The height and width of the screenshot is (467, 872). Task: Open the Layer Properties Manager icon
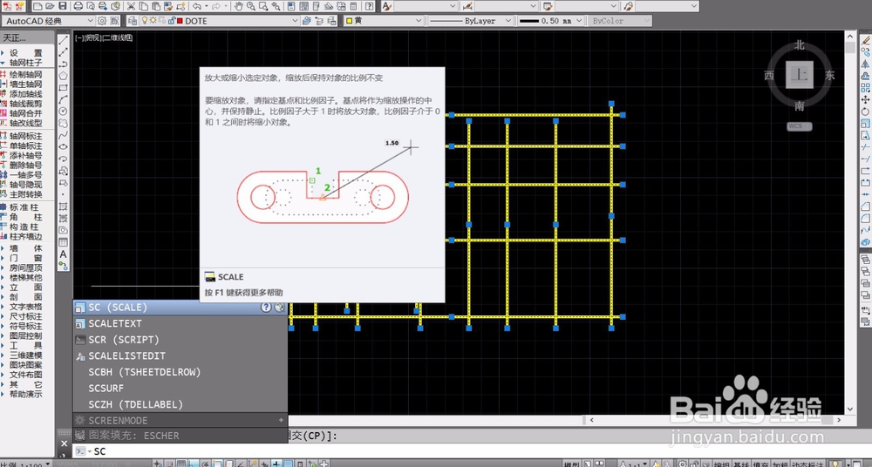pos(132,21)
